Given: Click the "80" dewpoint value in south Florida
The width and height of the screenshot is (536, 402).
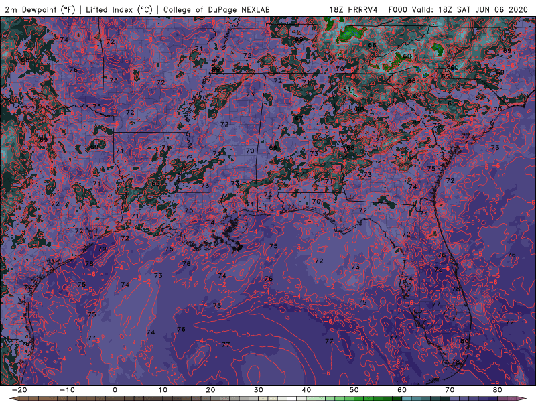Looking at the screenshot, I should click(464, 341).
